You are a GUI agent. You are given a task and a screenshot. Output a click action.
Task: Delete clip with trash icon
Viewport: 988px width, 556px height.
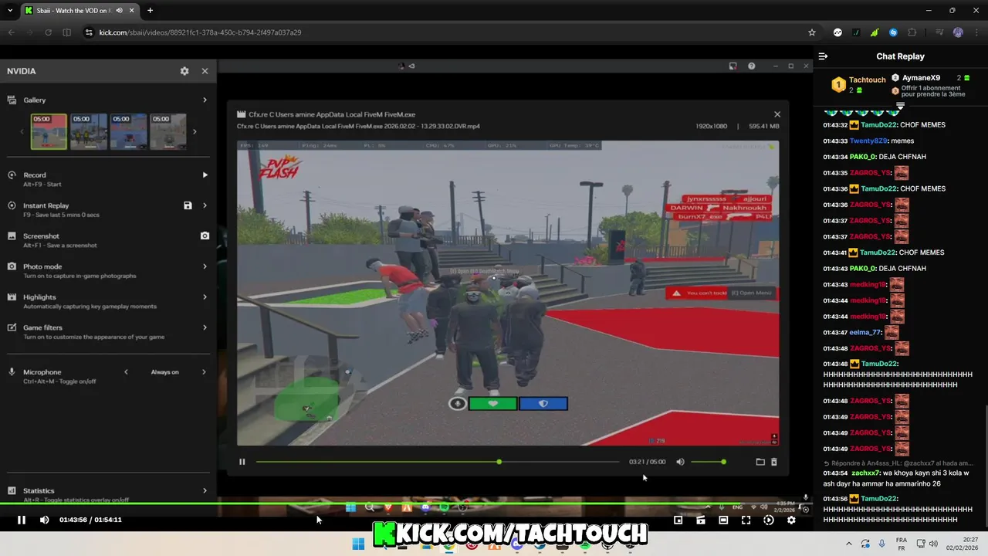[x=774, y=462]
